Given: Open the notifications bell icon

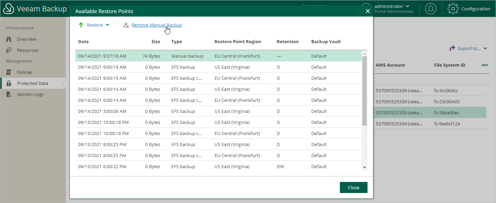Looking at the screenshot, I should (430, 9).
